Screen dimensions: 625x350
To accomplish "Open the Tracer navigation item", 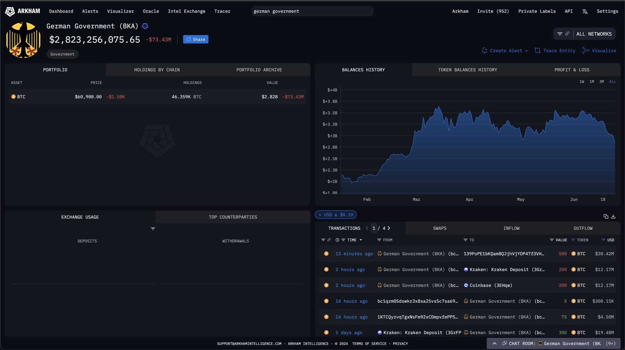I will pyautogui.click(x=222, y=11).
